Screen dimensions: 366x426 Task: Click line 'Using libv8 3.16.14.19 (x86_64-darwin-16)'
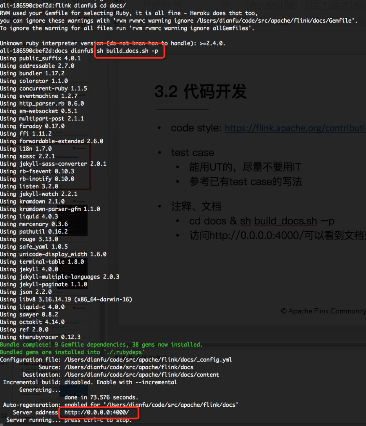(x=66, y=299)
